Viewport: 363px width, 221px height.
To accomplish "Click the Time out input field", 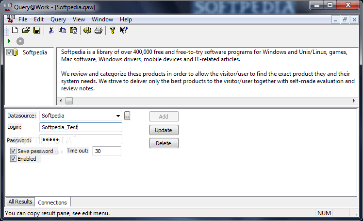I will tap(107, 151).
